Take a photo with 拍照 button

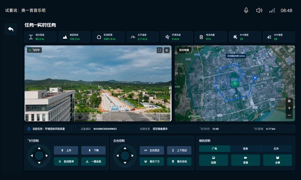pos(214,160)
